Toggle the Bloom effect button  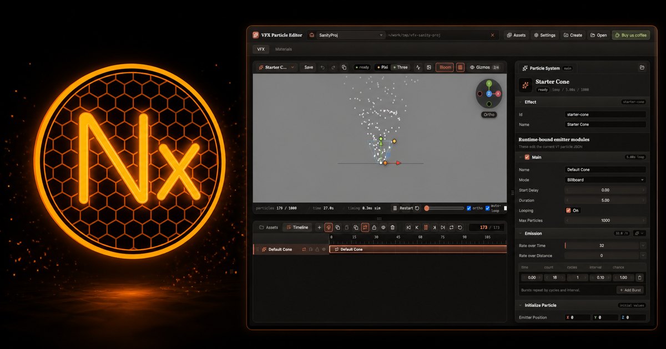445,67
